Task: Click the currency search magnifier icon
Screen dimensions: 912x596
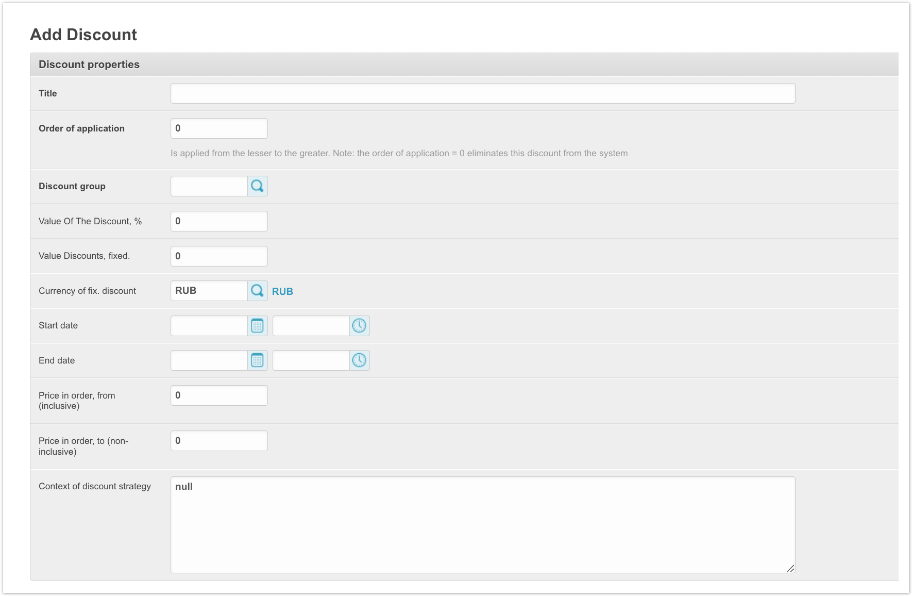Action: pos(257,291)
